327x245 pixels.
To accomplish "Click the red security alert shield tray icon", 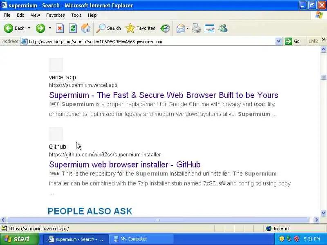I will (297, 239).
